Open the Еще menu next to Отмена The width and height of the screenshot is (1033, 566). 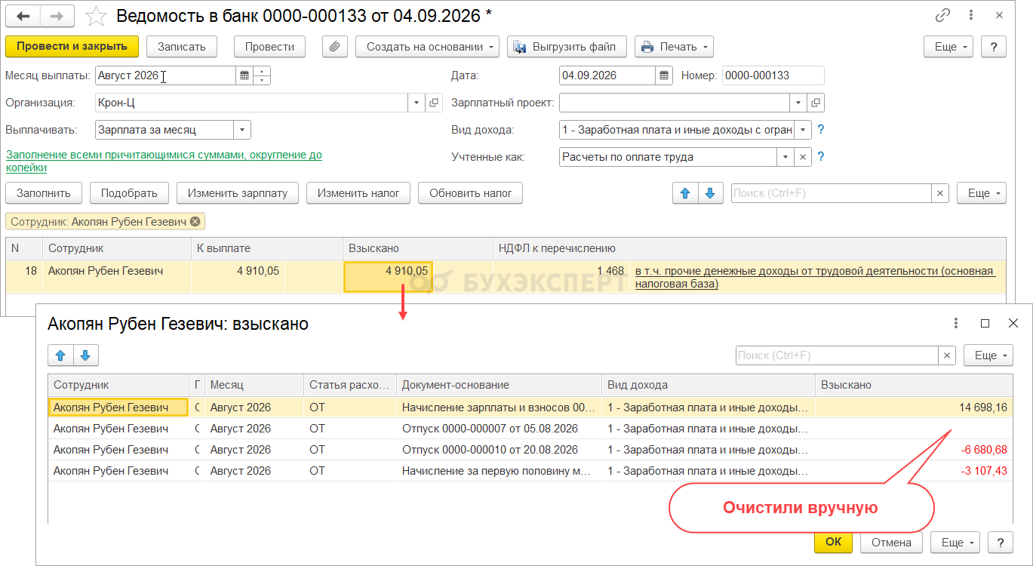click(955, 542)
